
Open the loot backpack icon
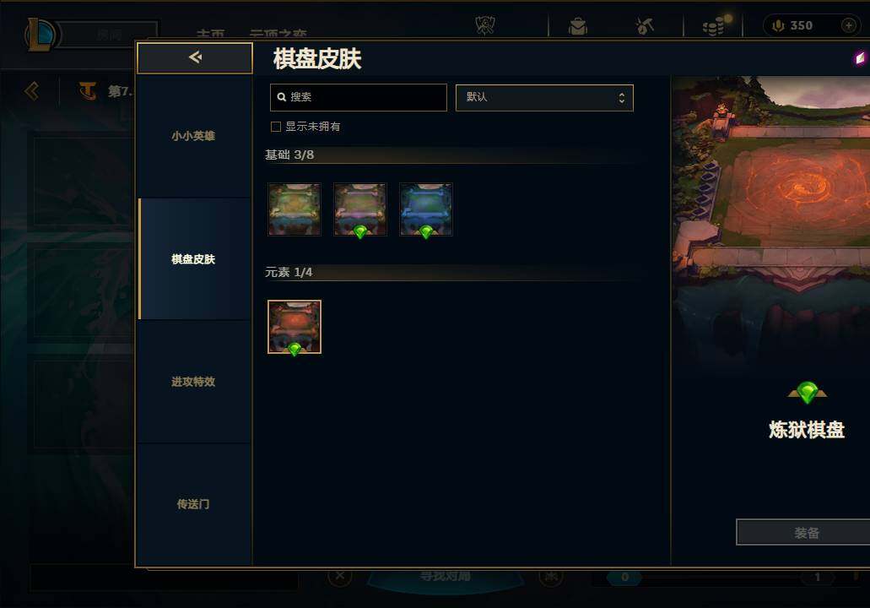[x=577, y=26]
